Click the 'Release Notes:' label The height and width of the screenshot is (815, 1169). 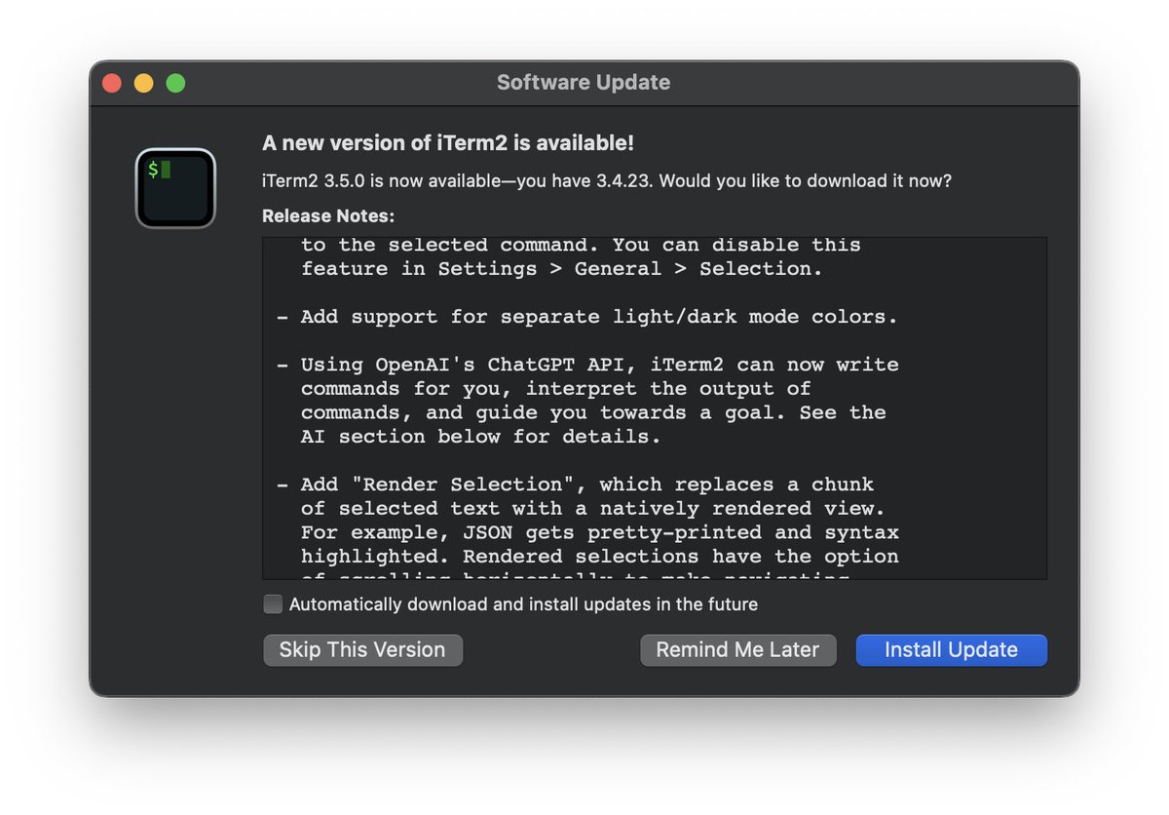click(328, 216)
